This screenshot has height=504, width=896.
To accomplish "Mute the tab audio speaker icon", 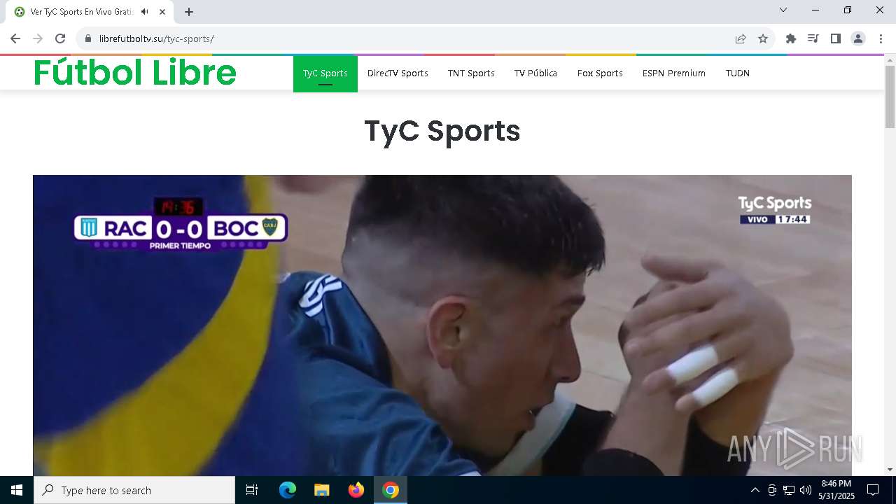I will click(144, 12).
